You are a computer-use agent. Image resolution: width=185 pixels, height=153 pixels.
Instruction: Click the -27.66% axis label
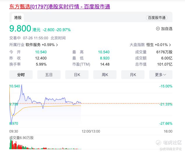[166, 124]
